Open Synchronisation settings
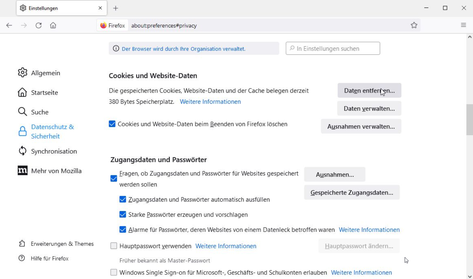 coord(54,151)
